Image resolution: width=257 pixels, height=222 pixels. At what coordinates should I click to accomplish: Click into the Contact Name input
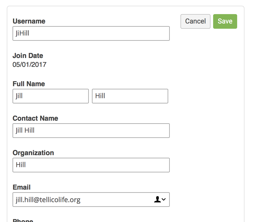pos(91,131)
